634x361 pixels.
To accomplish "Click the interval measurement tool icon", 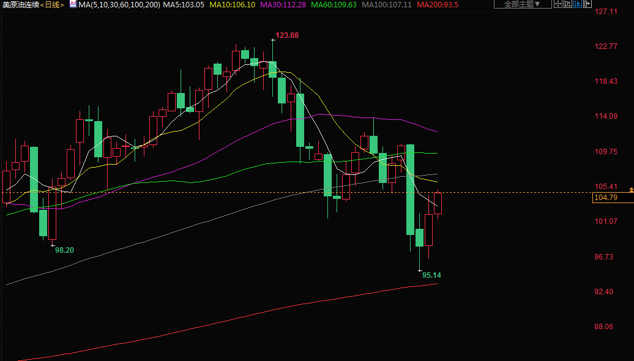I will [568, 4].
